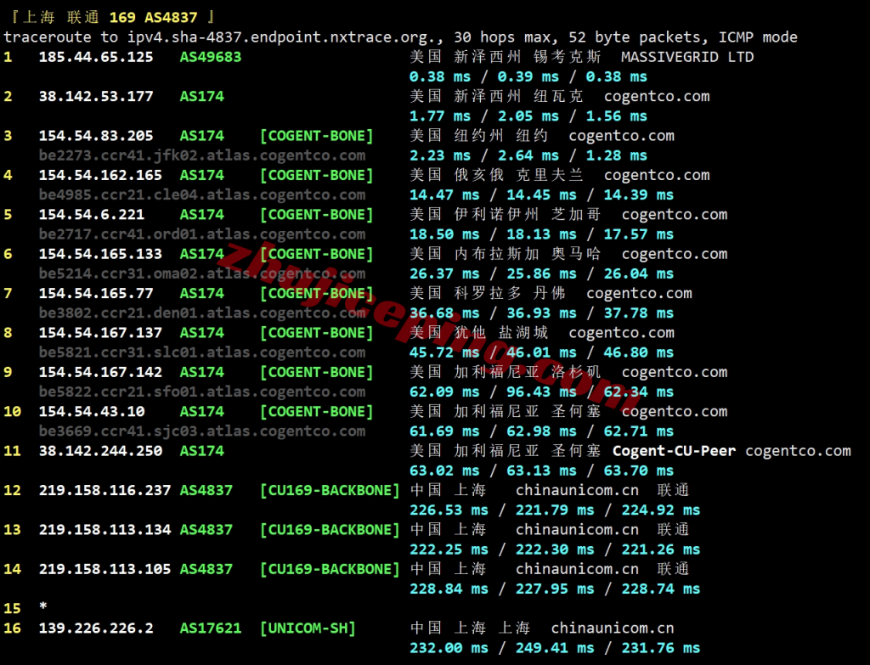The image size is (870, 665).
Task: Click hostname be3669.ccr41.sjc03.atlas.cogentco.com
Action: point(202,431)
